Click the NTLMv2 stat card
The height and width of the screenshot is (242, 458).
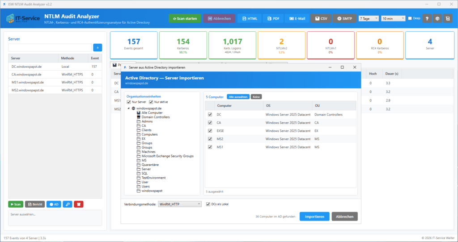pos(281,45)
